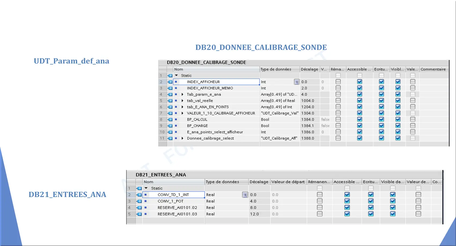This screenshot has width=456, height=246.
Task: Expand the Tab_param_e_ana array
Action: point(182,94)
